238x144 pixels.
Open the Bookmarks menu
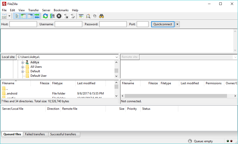pos(61,10)
